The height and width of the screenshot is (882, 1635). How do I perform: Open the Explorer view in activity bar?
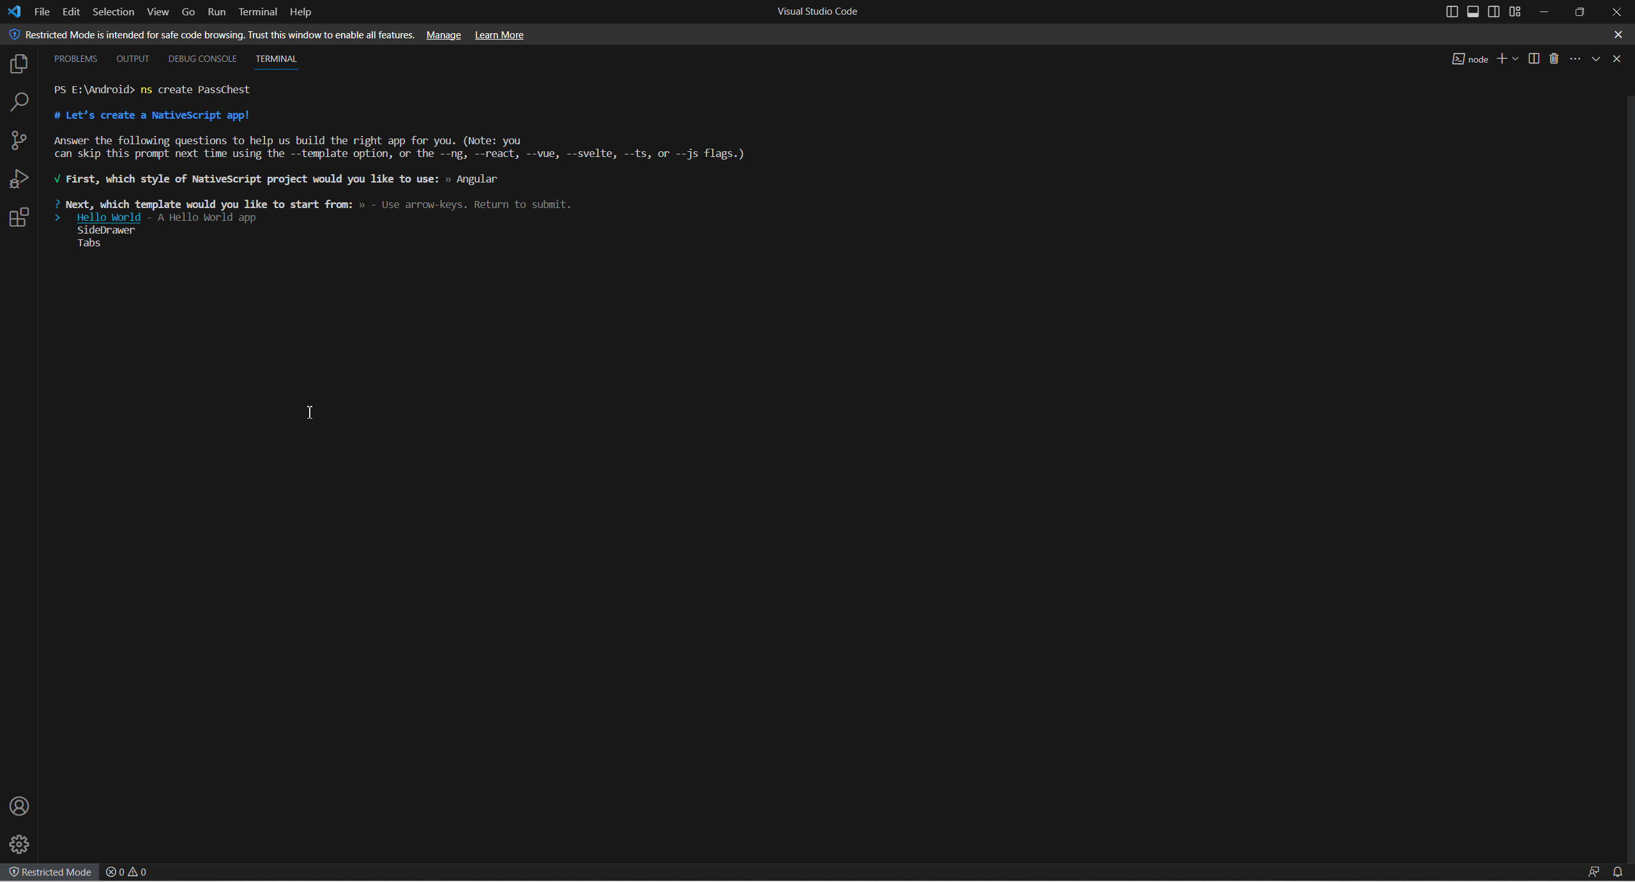click(x=19, y=64)
